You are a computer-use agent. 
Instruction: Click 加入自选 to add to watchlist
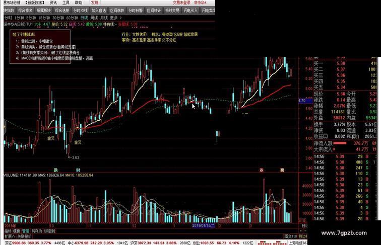(99, 11)
